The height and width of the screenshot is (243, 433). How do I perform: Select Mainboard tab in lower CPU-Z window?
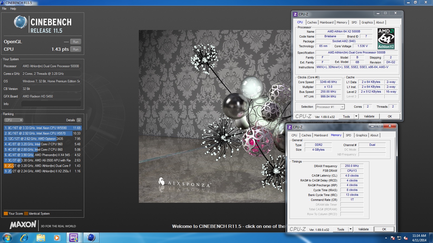(x=321, y=135)
